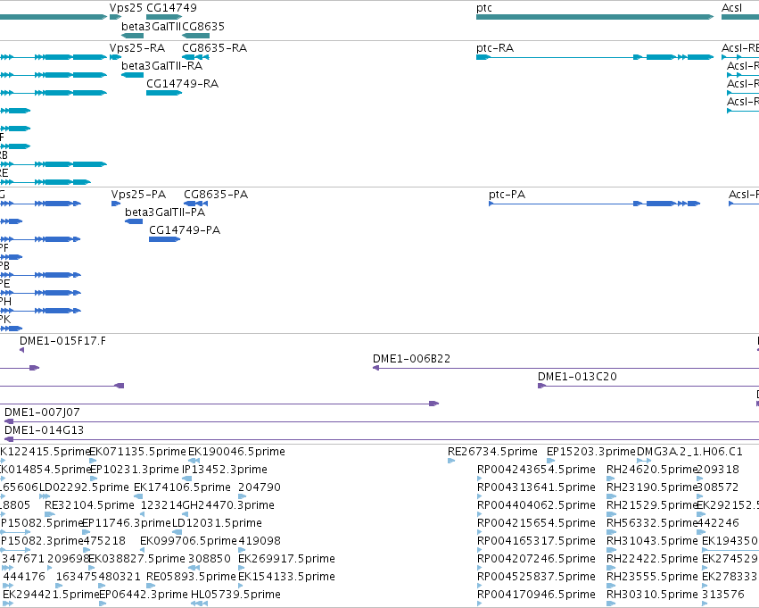759x608 pixels.
Task: Select the Vps25-RA transcript label
Action: pos(137,48)
